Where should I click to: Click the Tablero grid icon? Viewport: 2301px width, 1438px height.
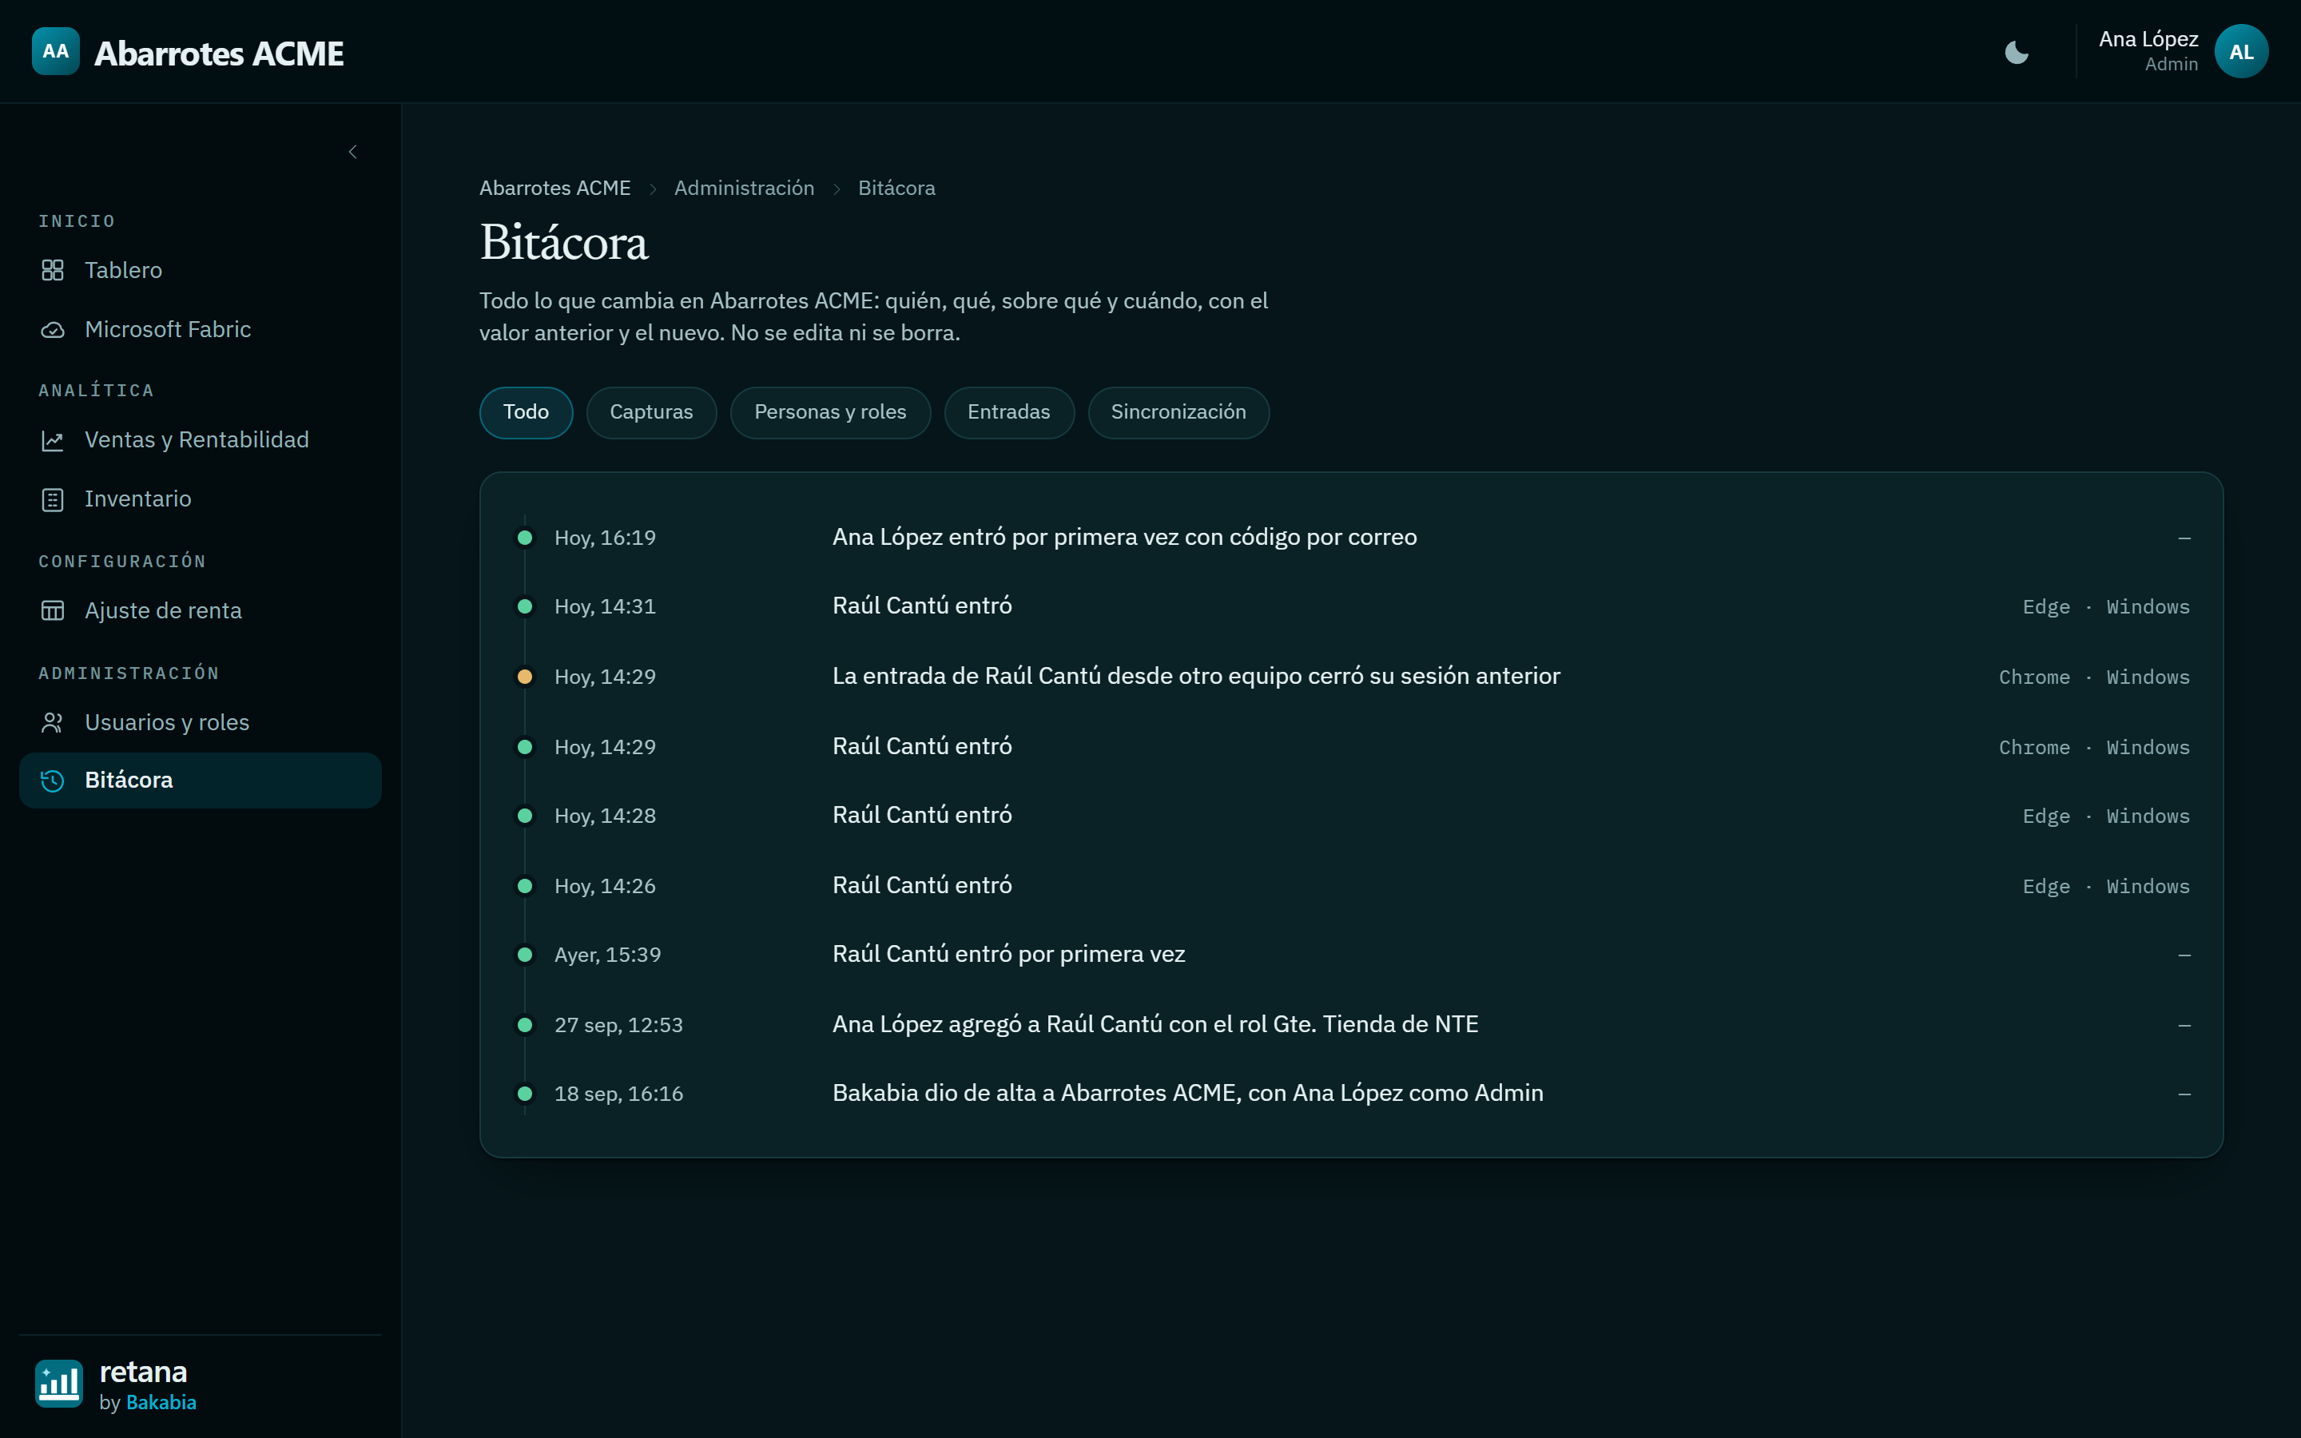click(52, 271)
